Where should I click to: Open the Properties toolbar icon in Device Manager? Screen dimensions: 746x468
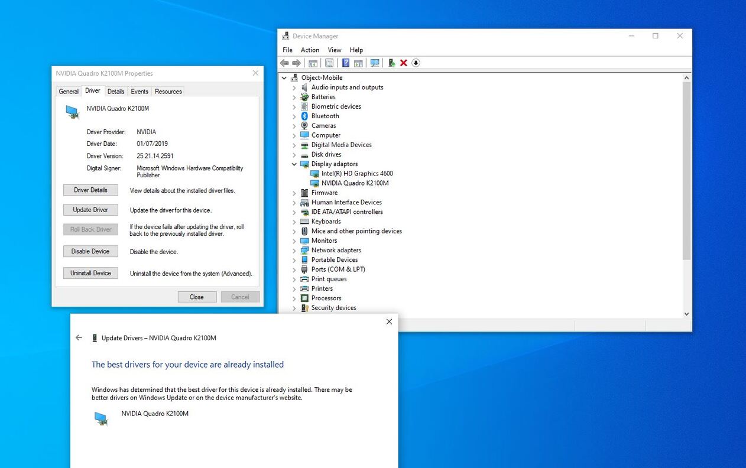click(x=329, y=63)
